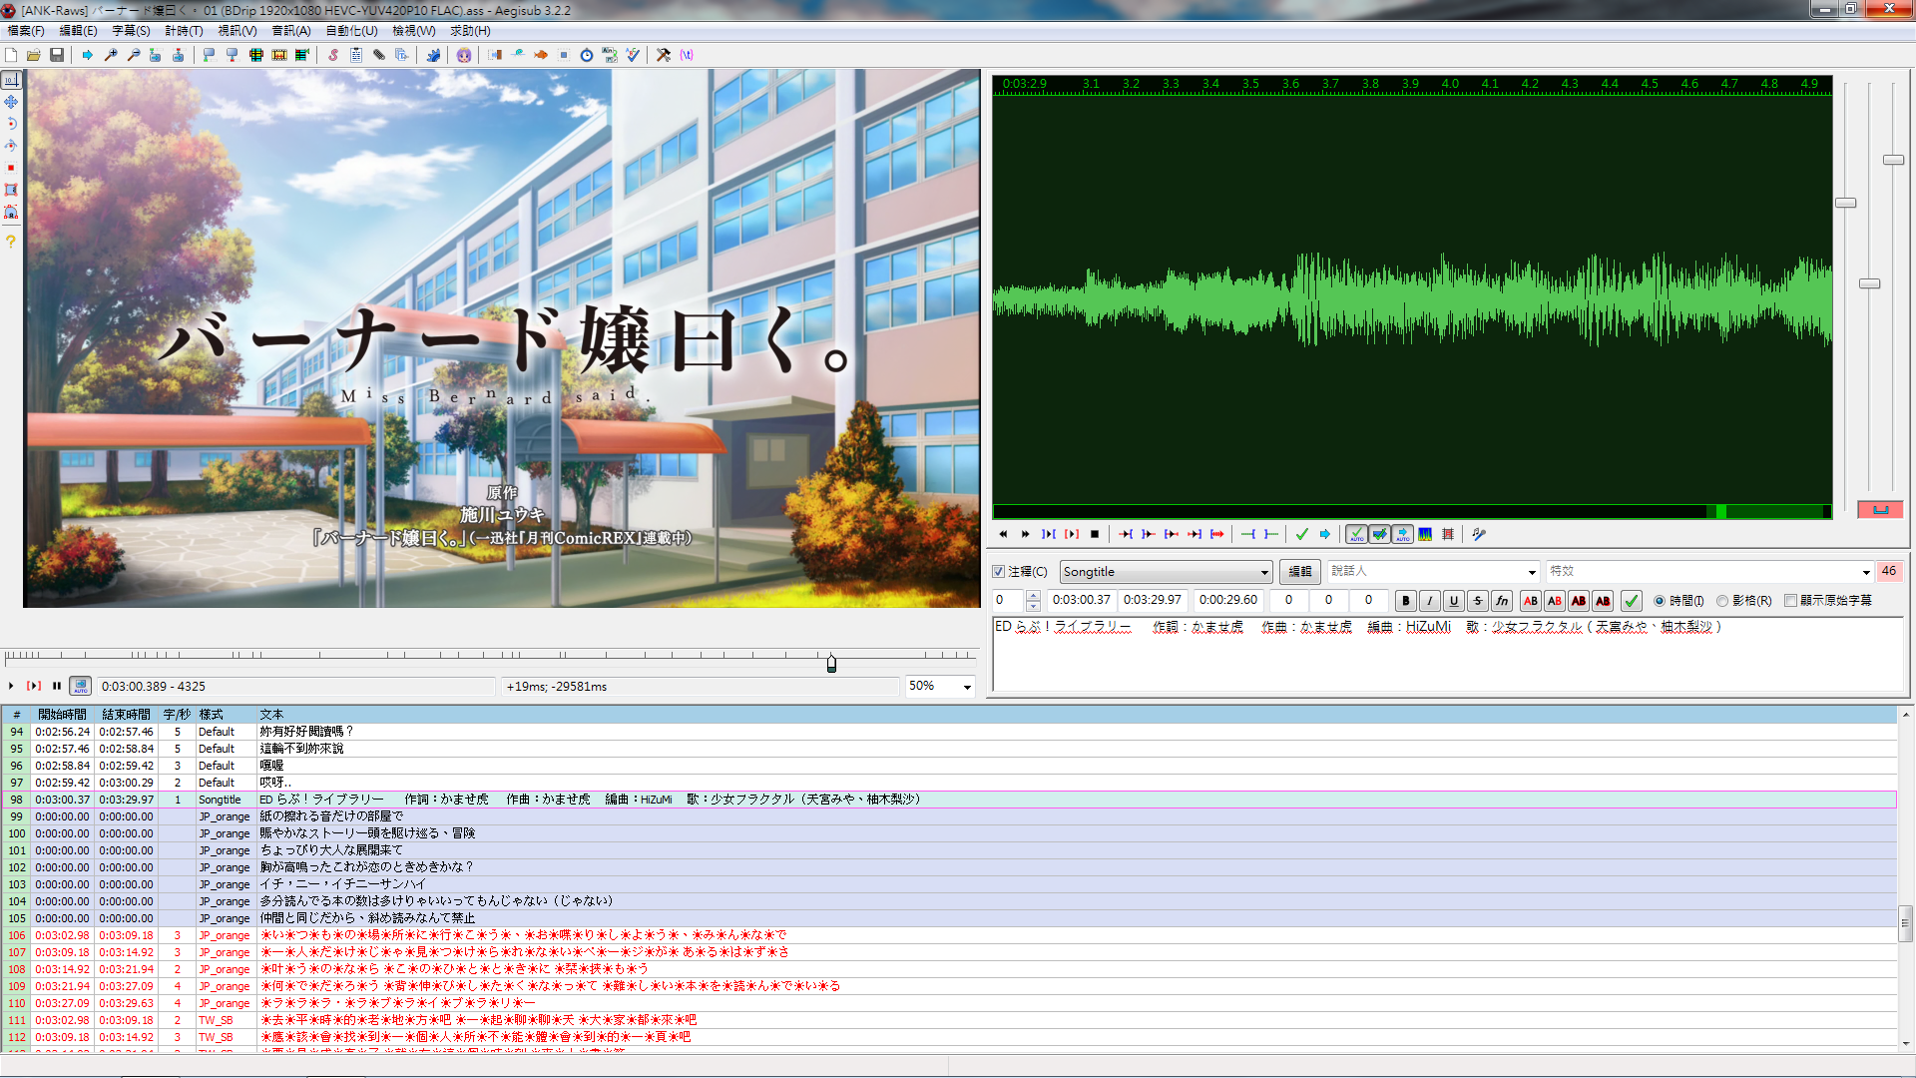Open the Properties clipboard icon
Screen dimensions: 1916x1078
[356, 55]
